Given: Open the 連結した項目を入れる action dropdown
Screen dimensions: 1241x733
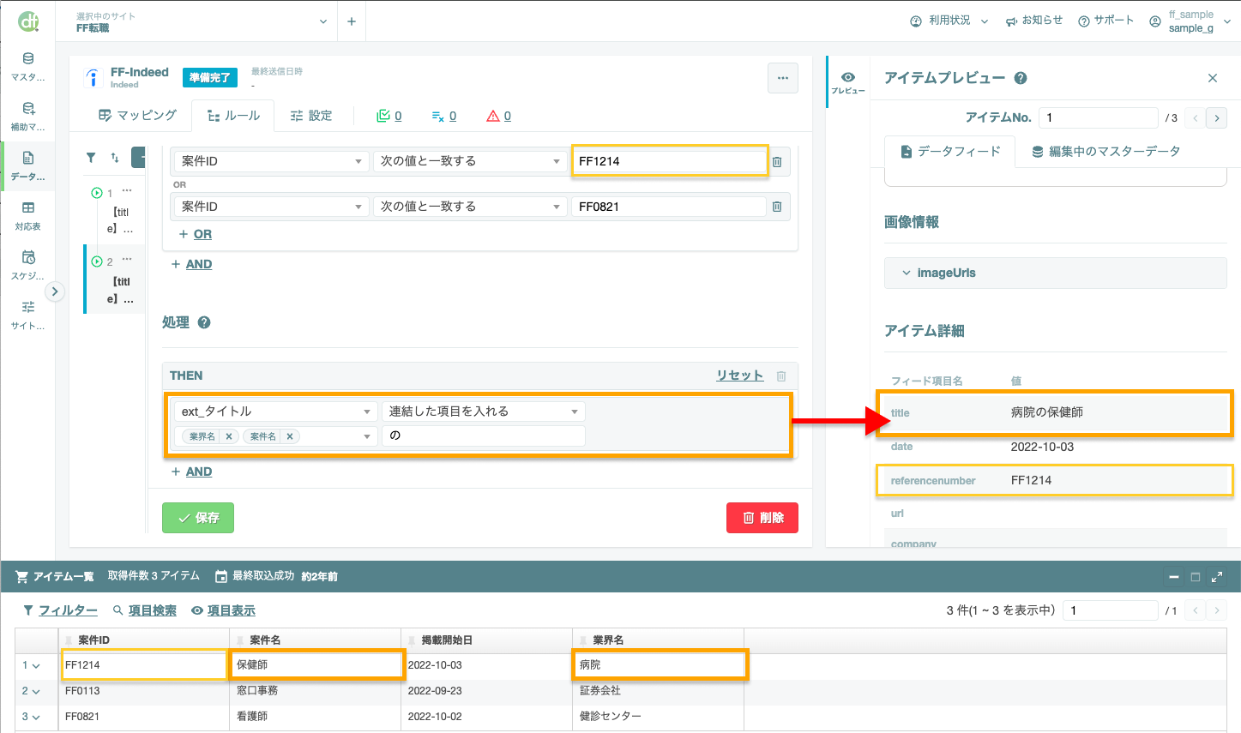Looking at the screenshot, I should click(x=484, y=412).
